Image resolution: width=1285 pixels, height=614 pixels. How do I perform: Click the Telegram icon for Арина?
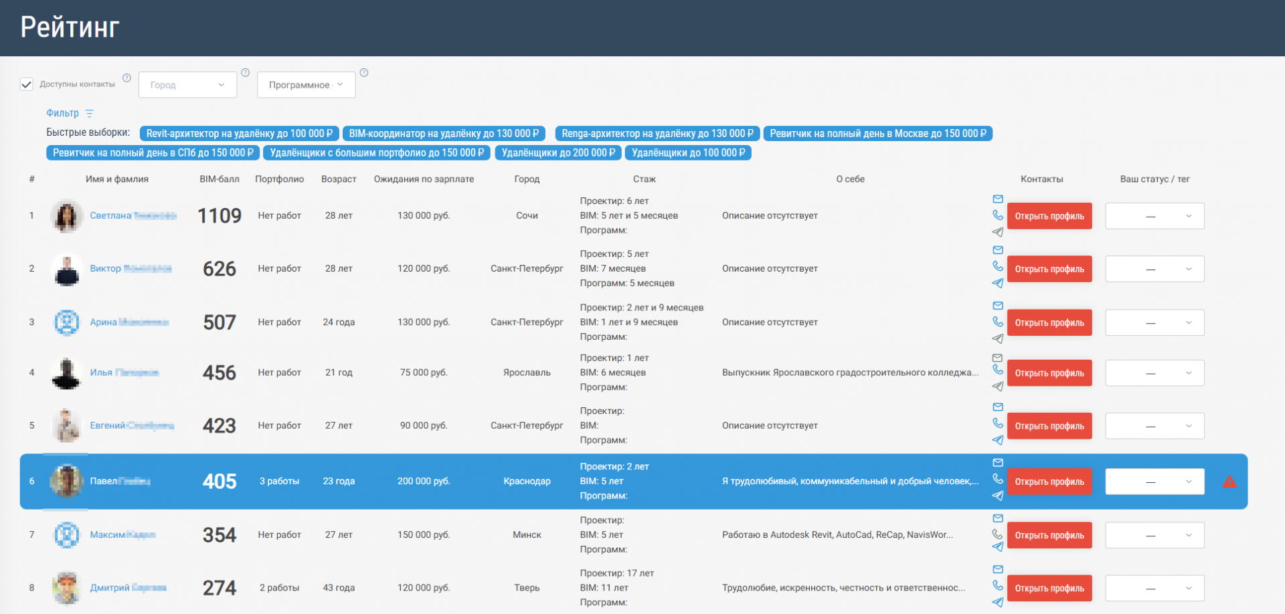pyautogui.click(x=997, y=338)
